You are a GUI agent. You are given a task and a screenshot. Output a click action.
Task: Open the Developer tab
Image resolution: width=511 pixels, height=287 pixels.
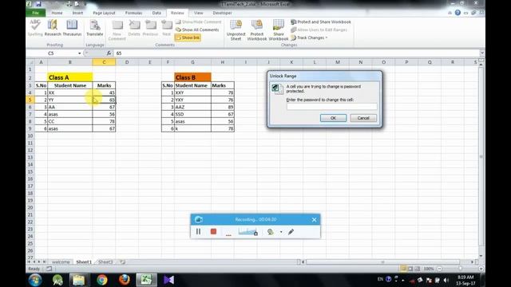[222, 13]
